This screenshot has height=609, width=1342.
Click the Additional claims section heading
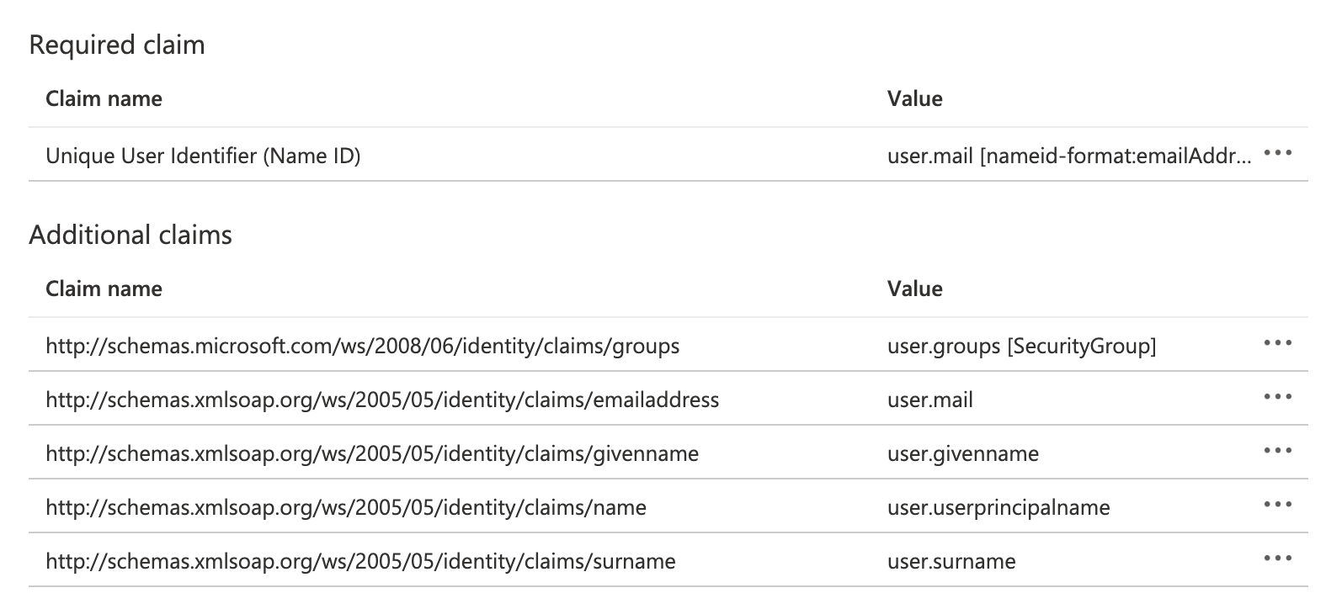coord(130,235)
